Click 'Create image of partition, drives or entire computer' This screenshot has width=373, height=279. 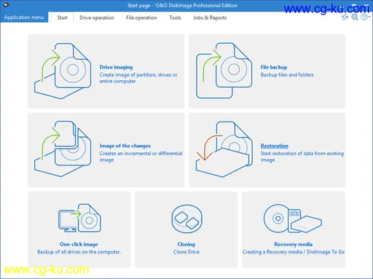coord(138,78)
